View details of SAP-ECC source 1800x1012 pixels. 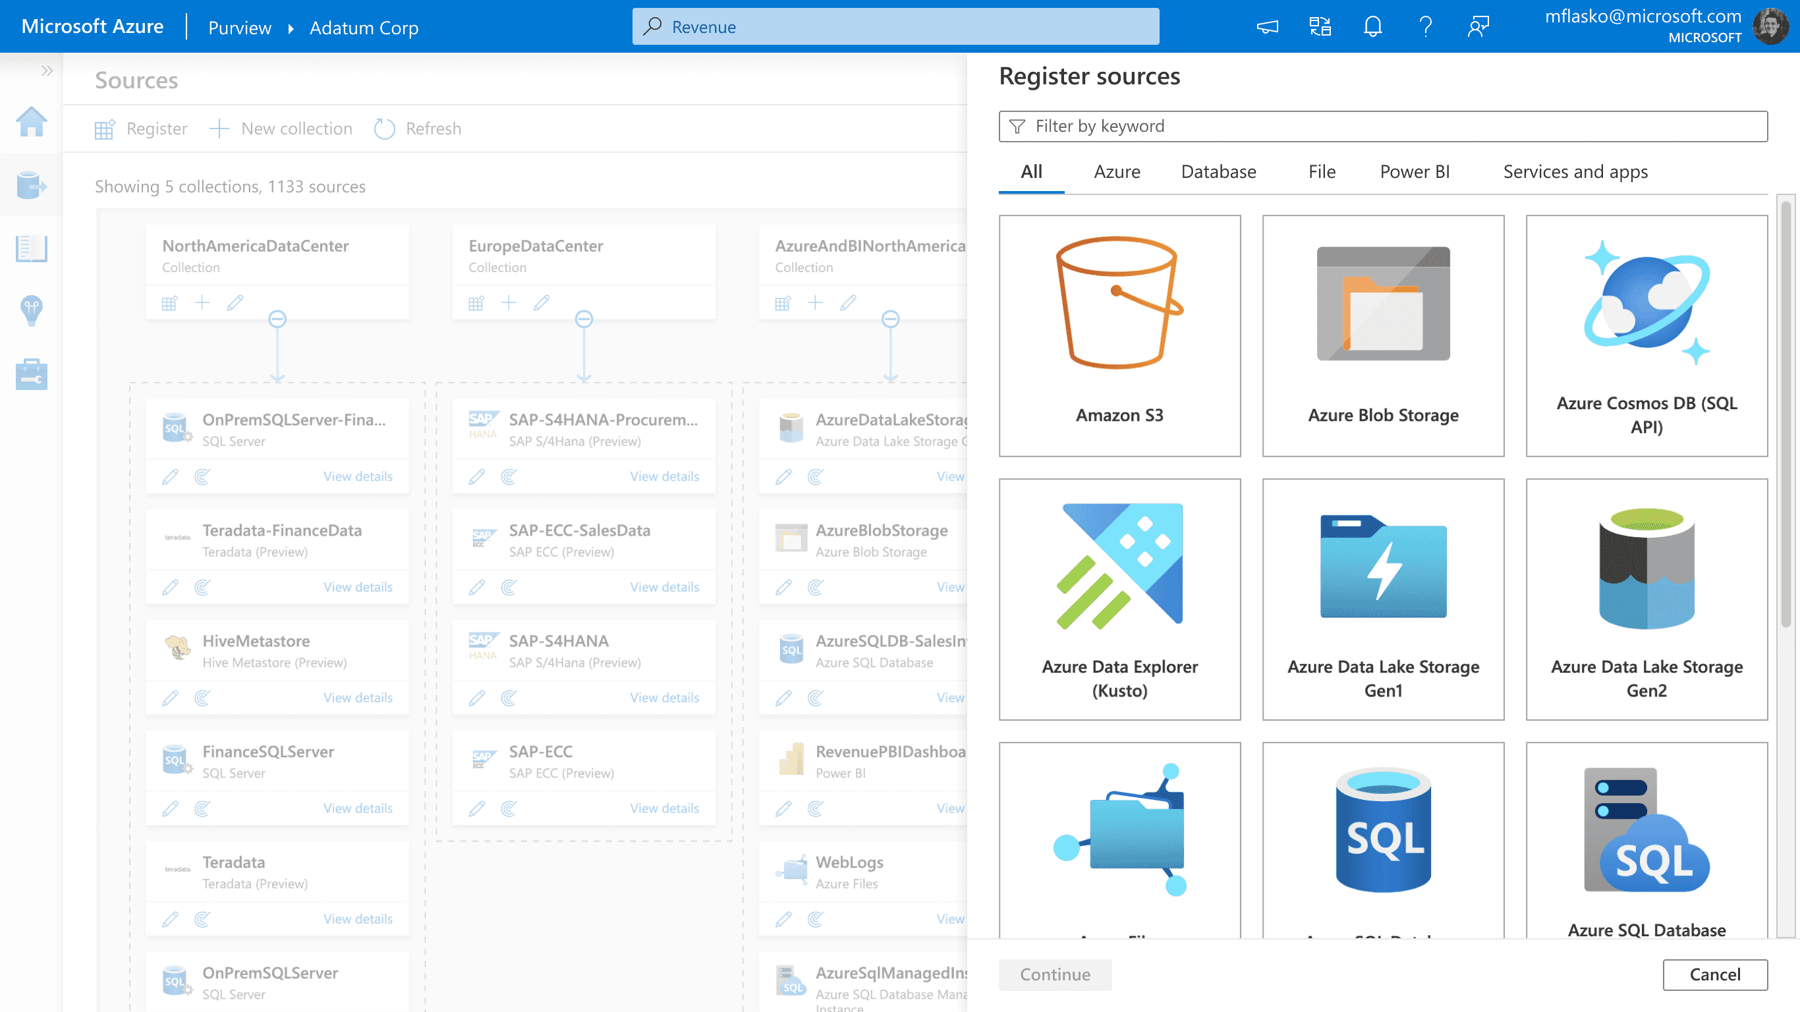(665, 808)
